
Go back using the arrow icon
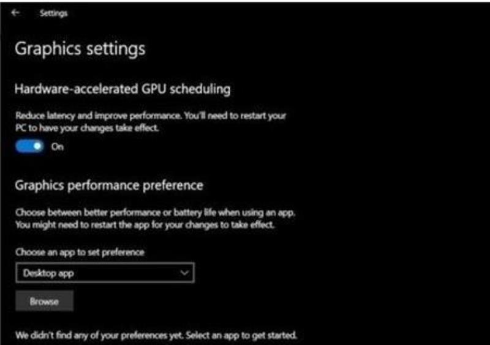click(15, 12)
